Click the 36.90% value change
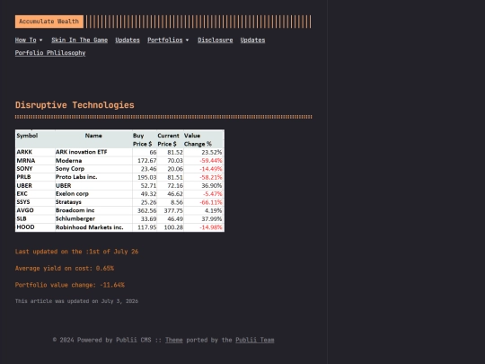The image size is (485, 364). point(212,186)
